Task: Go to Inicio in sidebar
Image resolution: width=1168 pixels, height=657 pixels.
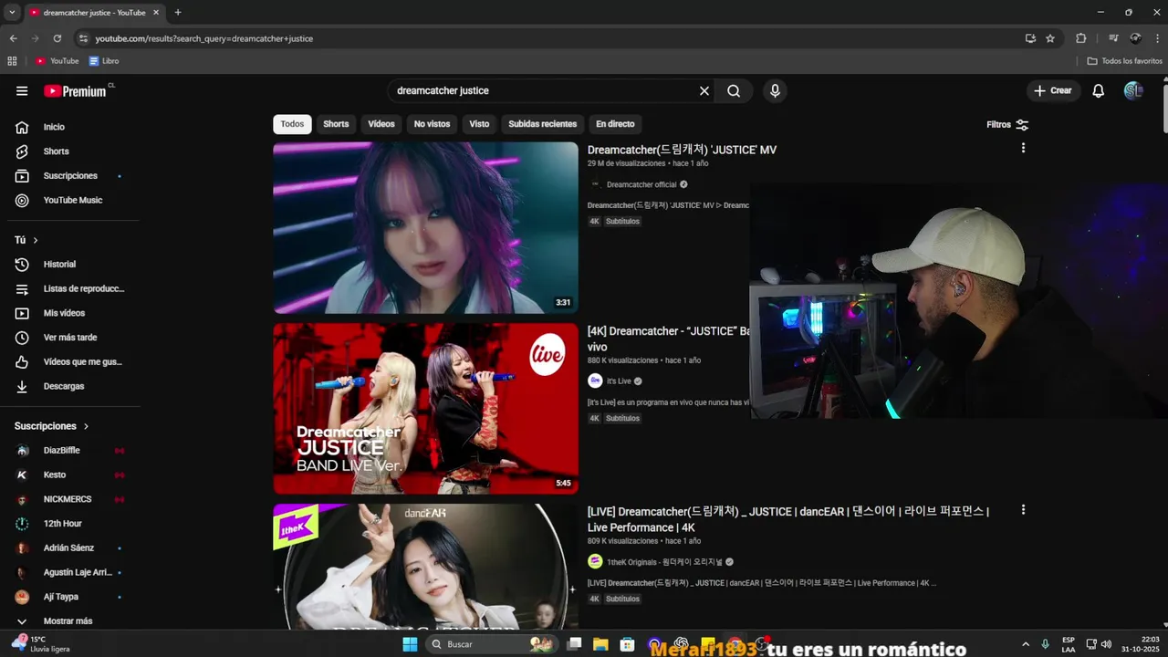Action: 71,127
